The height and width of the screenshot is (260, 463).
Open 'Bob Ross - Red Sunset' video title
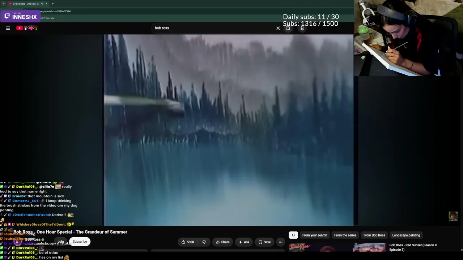(413, 247)
